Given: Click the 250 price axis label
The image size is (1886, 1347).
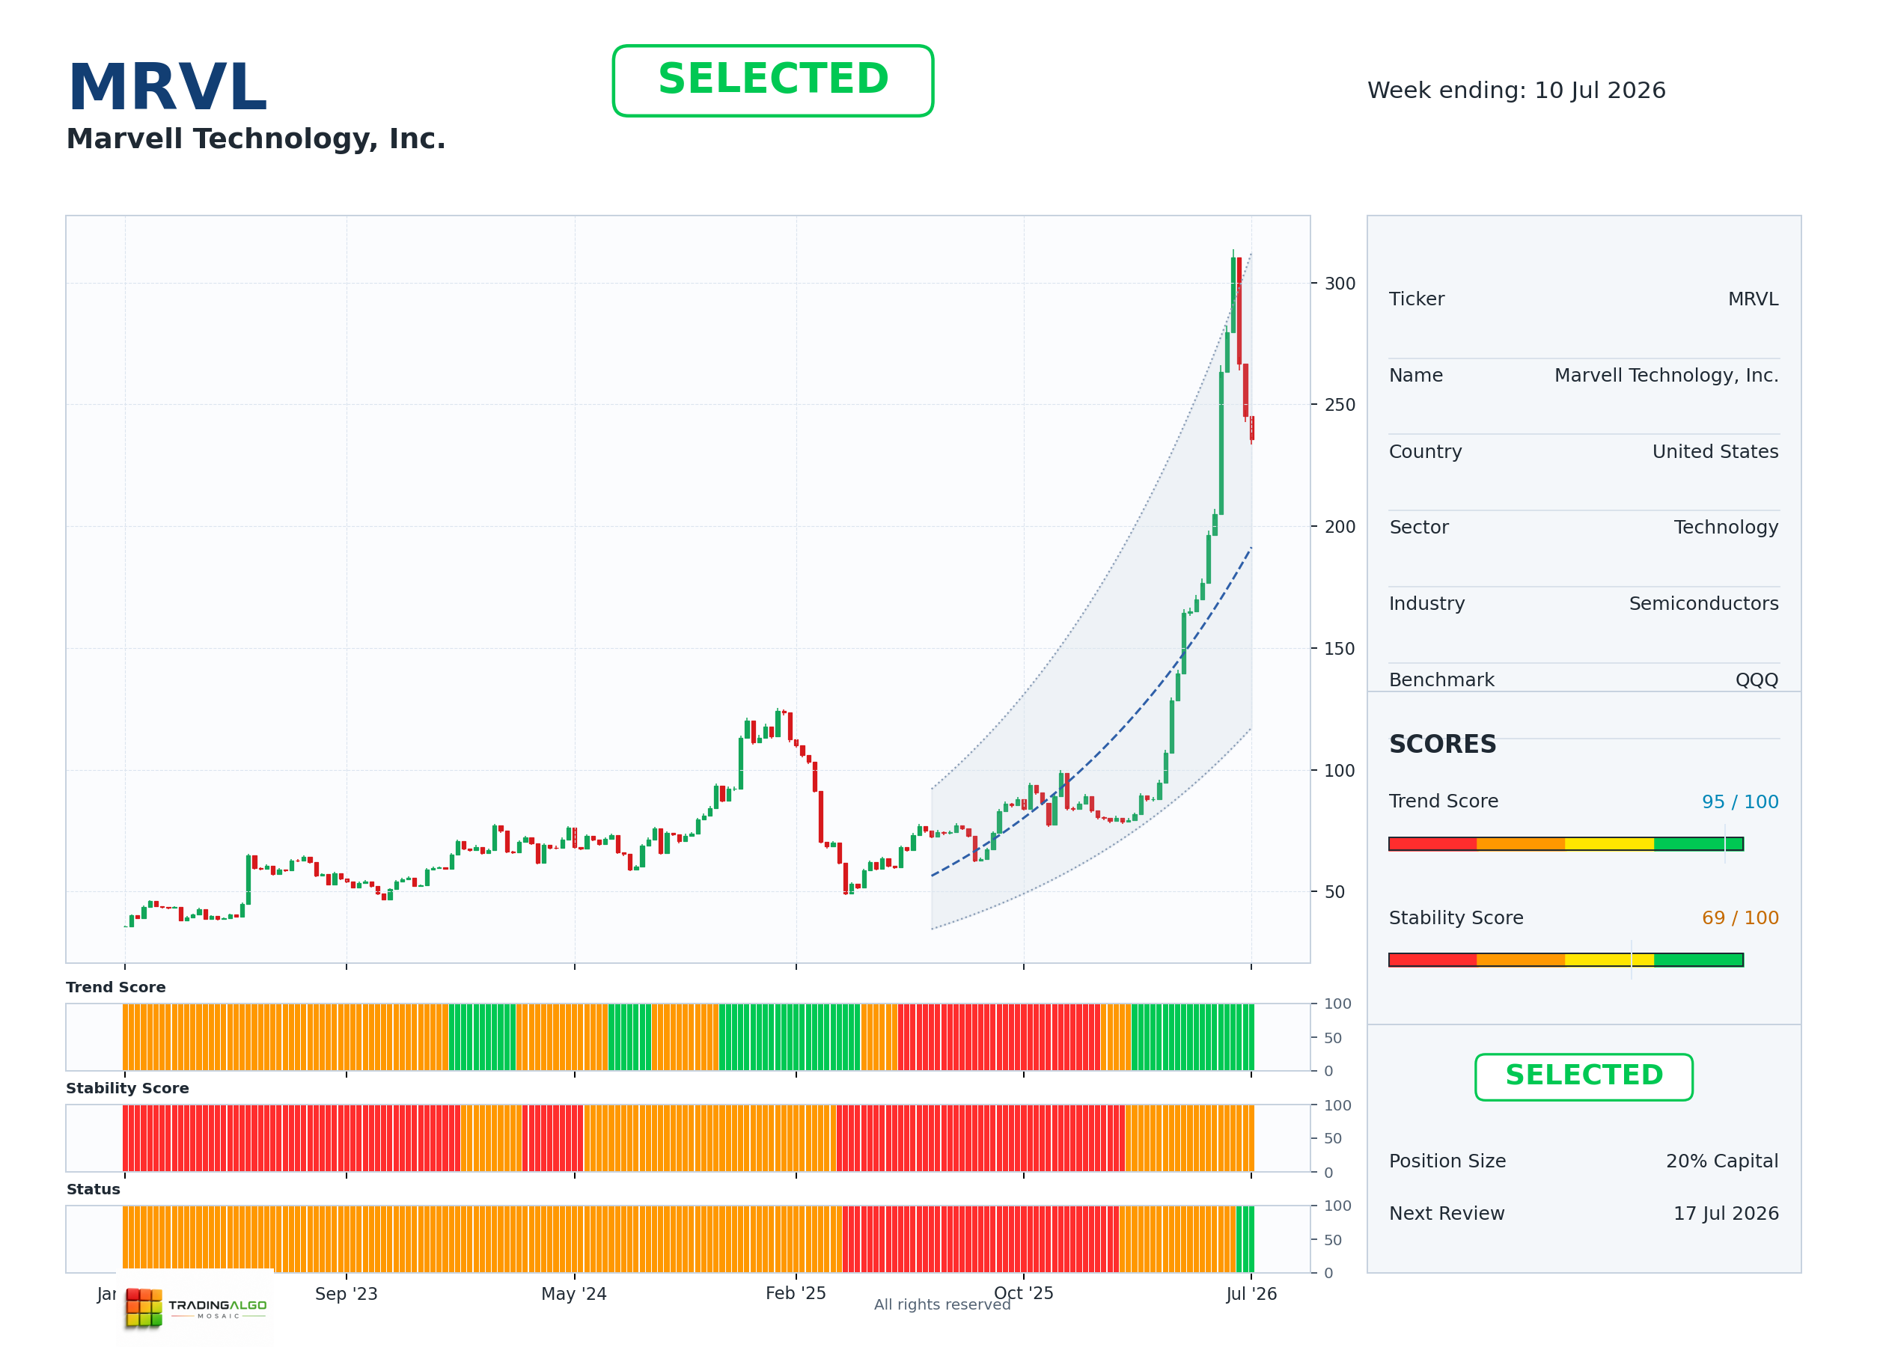Looking at the screenshot, I should coord(1340,405).
